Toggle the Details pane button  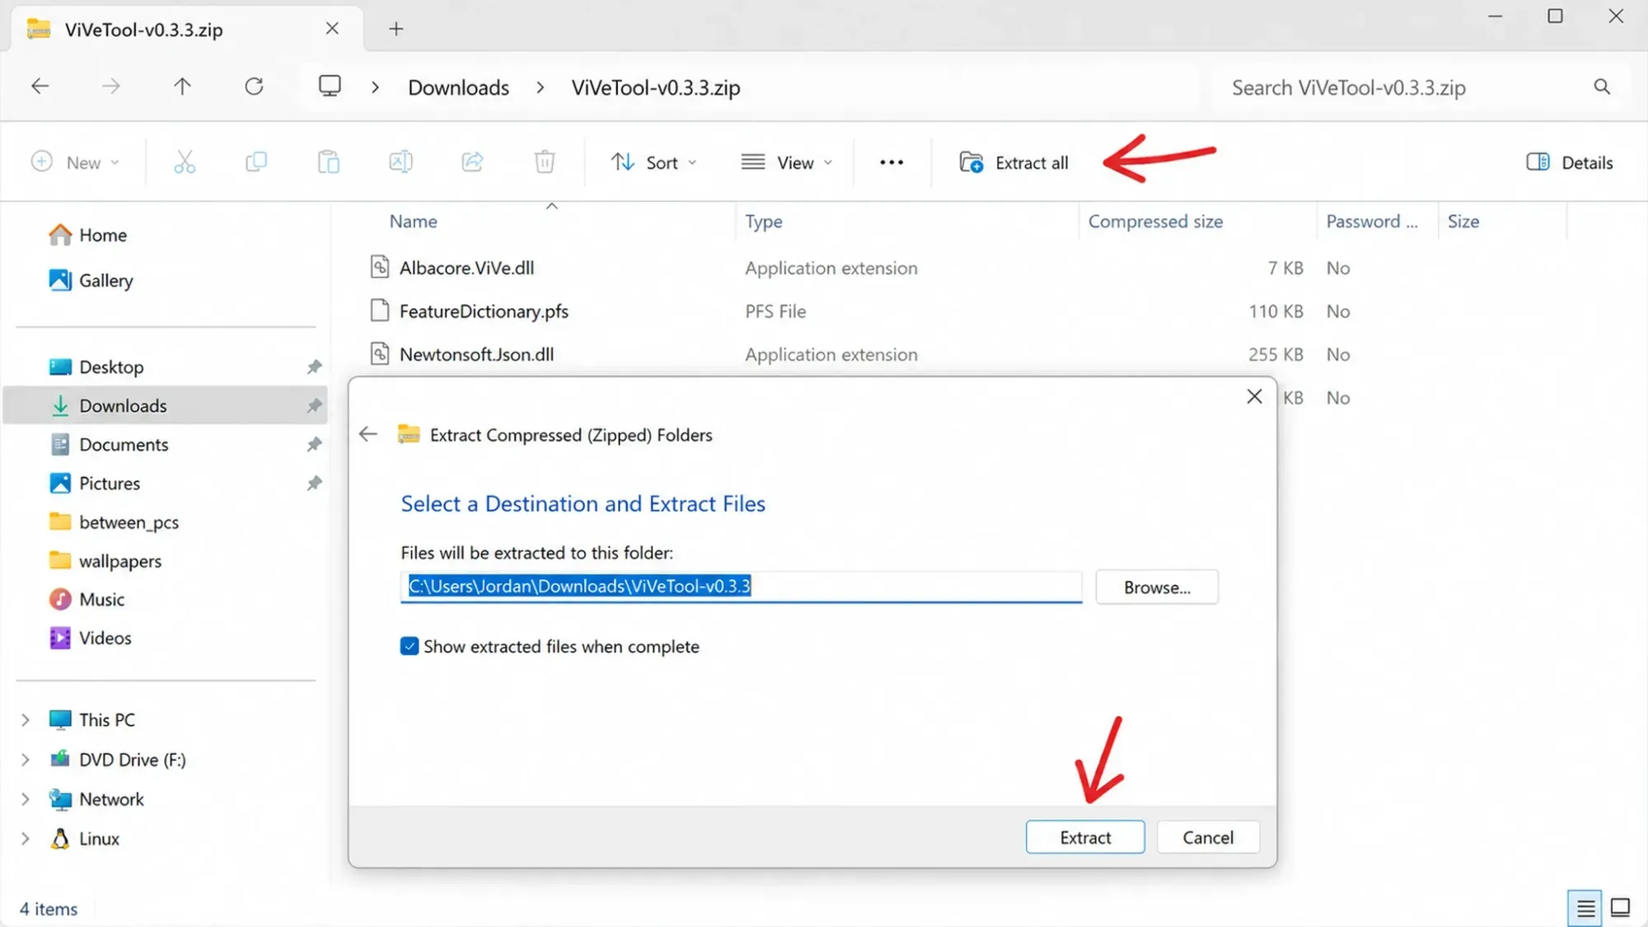pos(1570,162)
